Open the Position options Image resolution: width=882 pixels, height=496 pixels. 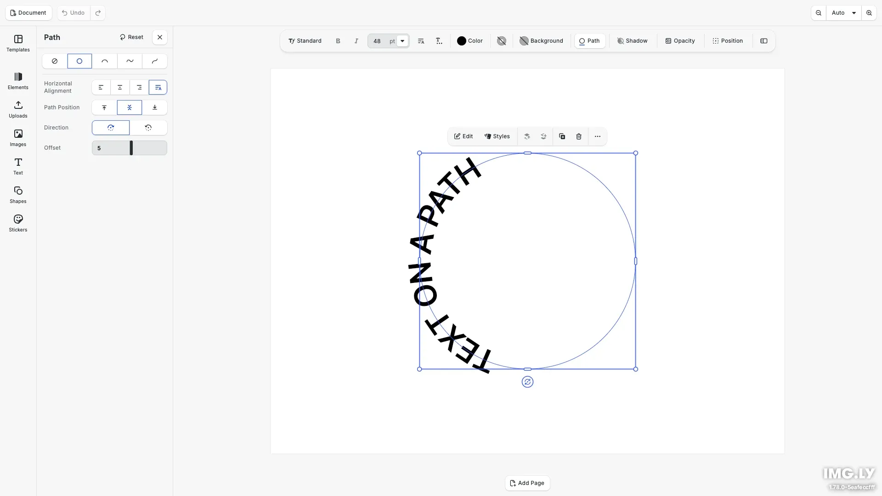[x=728, y=41]
